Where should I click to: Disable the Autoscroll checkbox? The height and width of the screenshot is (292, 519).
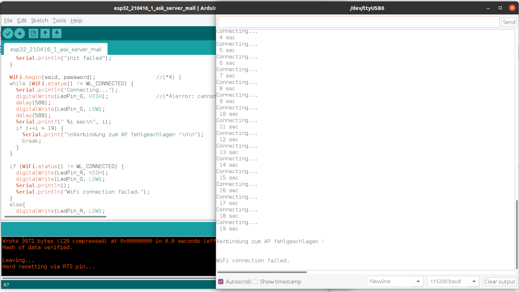(x=221, y=281)
